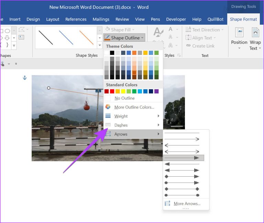
Task: Click the Create Link chain icon
Action: (188, 46)
